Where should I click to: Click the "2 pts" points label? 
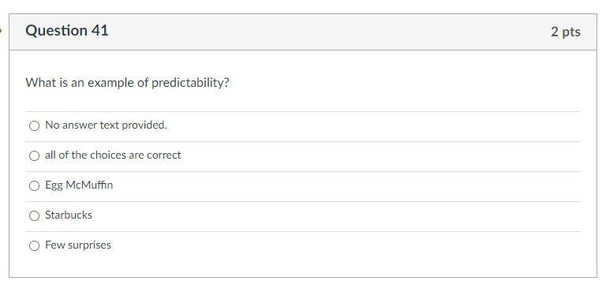coord(566,32)
